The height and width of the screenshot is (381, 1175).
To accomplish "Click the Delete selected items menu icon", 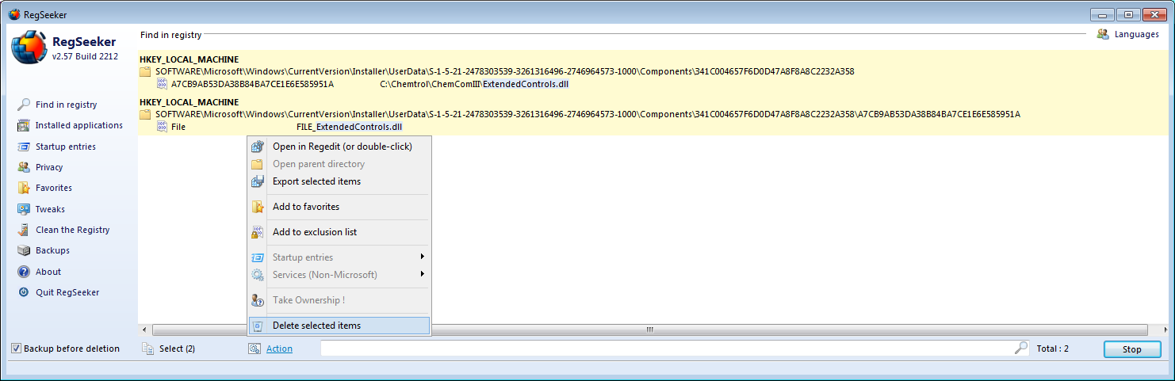I will (257, 326).
